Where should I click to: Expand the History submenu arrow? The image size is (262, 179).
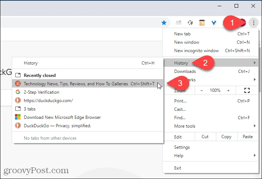tap(255, 63)
